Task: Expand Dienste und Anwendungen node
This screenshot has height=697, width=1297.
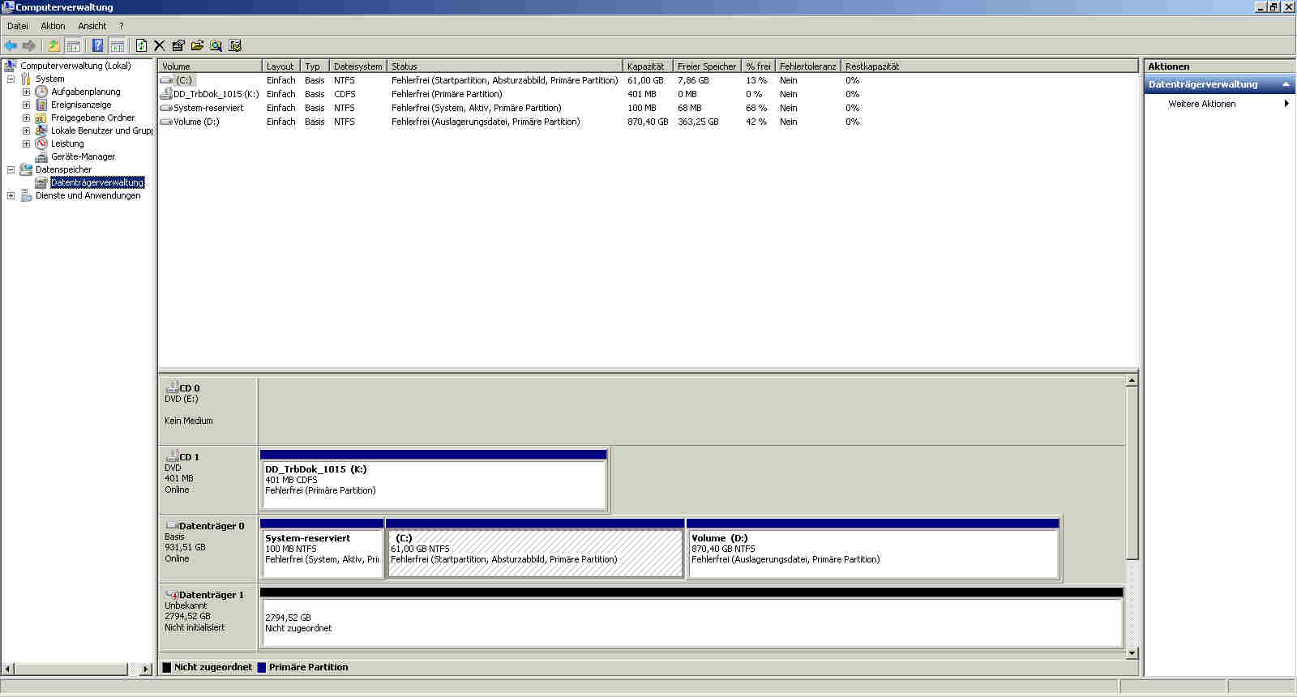Action: [x=11, y=195]
